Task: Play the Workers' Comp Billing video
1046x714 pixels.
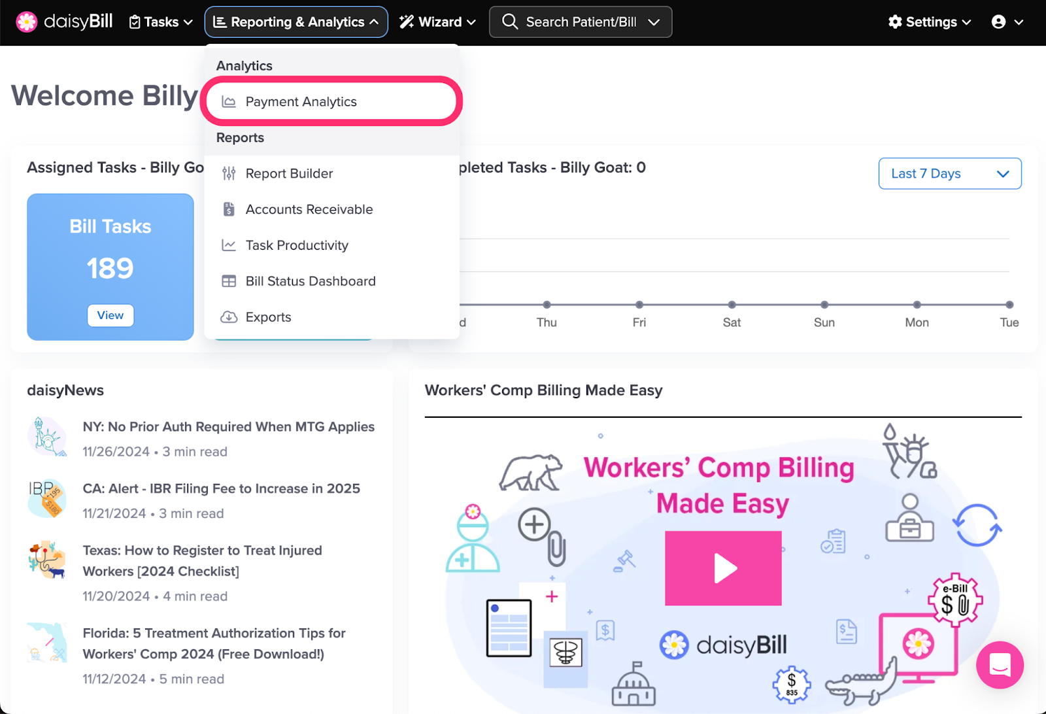Action: click(723, 568)
